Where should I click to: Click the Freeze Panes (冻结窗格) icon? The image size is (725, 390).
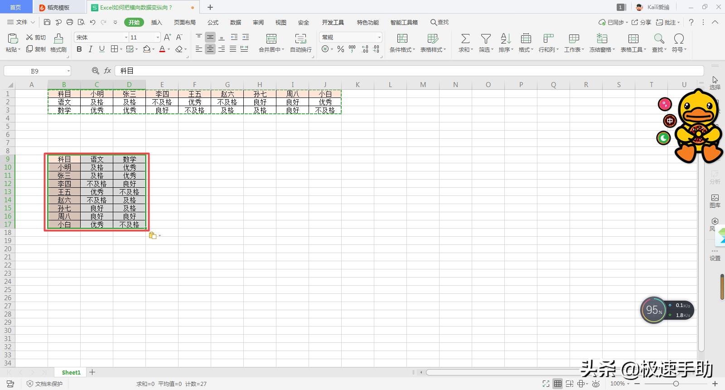pos(602,39)
